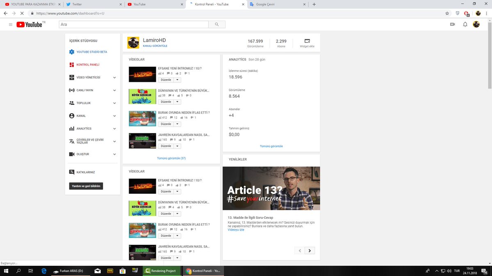Open Windows Start menu

click(x=6, y=271)
